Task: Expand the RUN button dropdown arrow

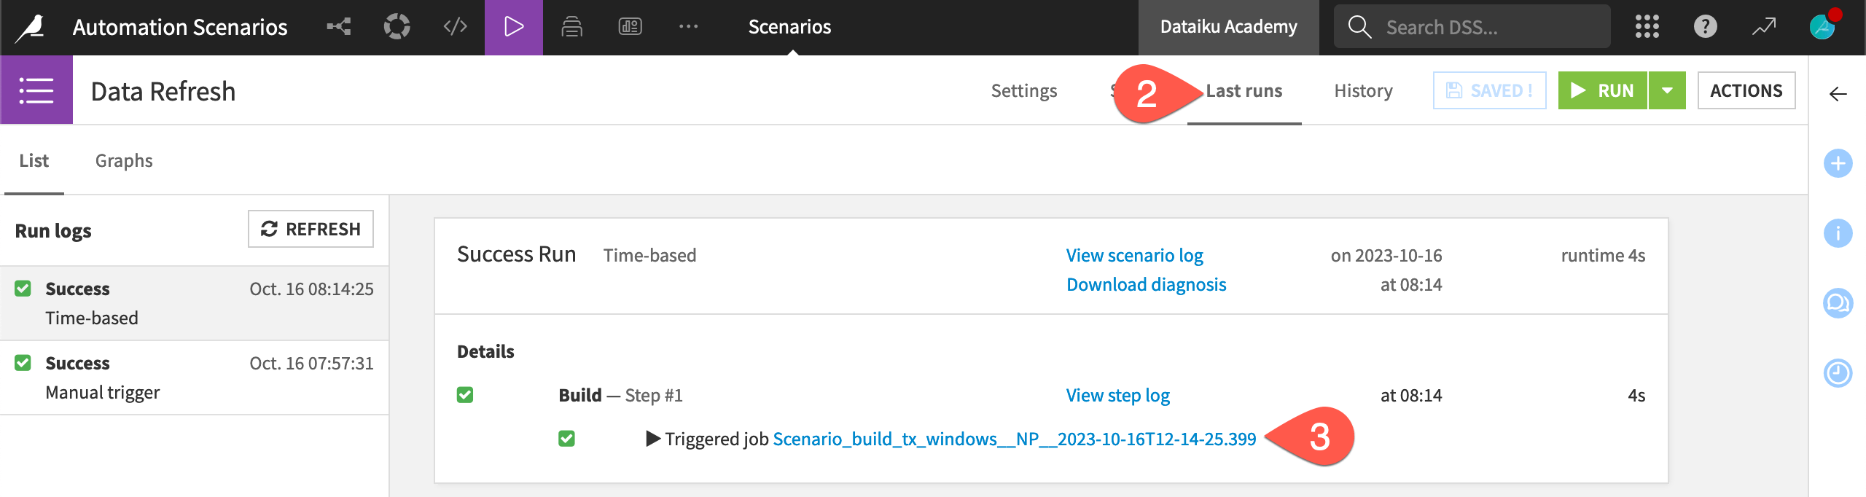Action: pos(1667,90)
